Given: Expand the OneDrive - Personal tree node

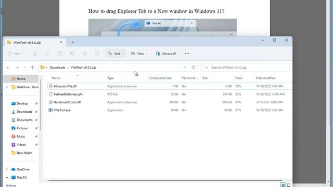Looking at the screenshot, I should pyautogui.click(x=7, y=87).
